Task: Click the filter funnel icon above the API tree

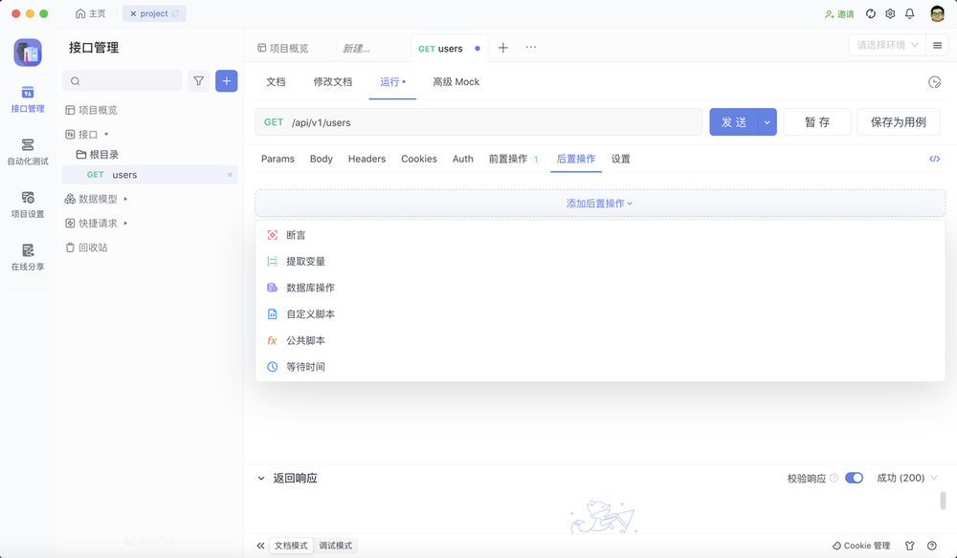Action: (x=198, y=81)
